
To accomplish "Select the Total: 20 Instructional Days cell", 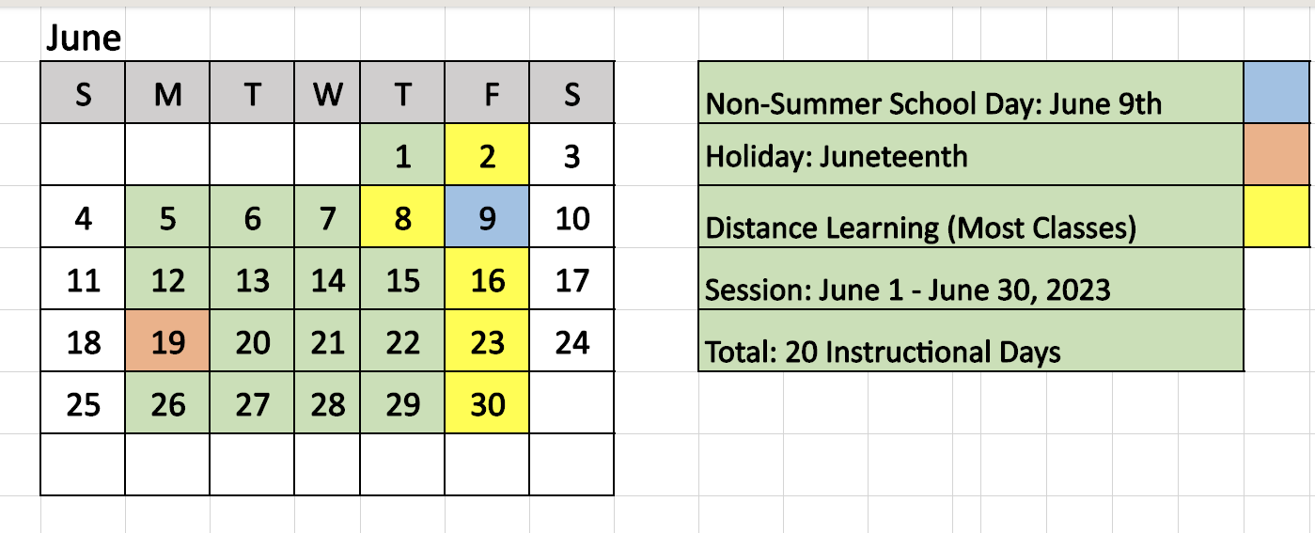I will (971, 340).
